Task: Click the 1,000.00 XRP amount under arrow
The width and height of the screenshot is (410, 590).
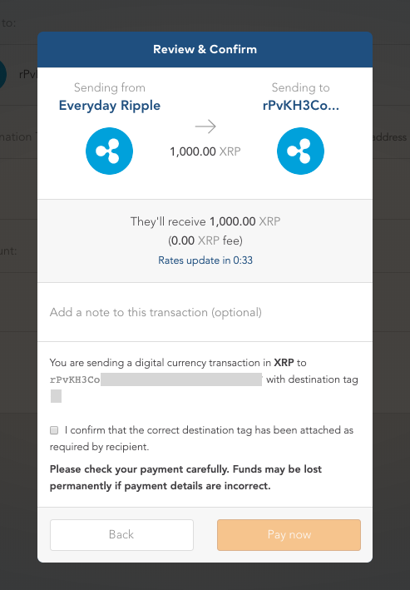Action: click(205, 151)
